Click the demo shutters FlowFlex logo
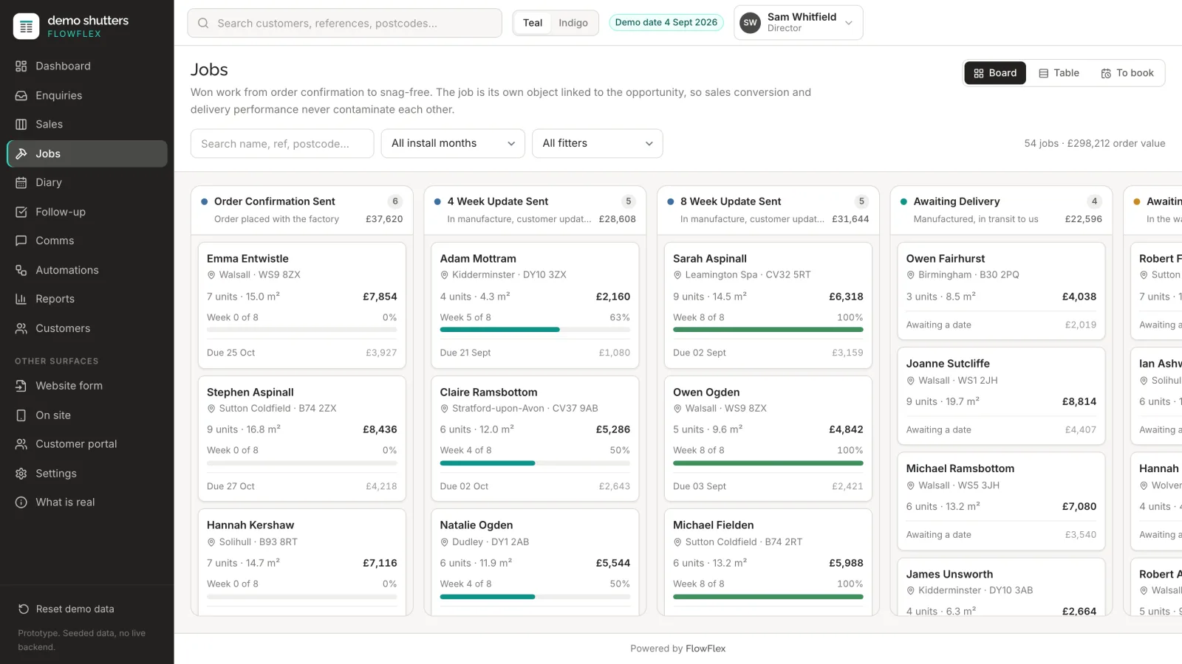Viewport: 1182px width, 664px height. click(27, 27)
